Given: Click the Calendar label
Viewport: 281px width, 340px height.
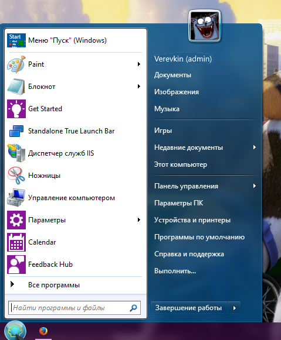Looking at the screenshot, I should click(42, 242).
